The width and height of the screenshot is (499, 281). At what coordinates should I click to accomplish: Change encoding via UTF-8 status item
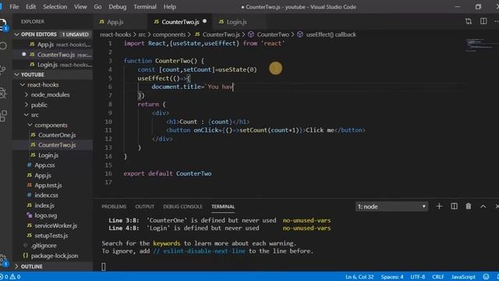click(x=418, y=277)
